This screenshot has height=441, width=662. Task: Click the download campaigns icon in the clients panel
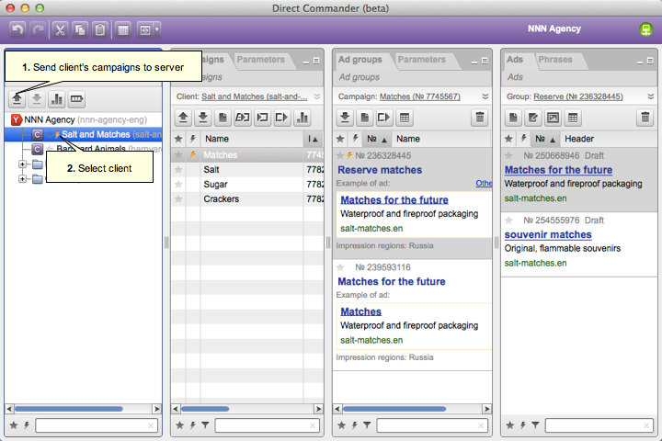pos(37,99)
